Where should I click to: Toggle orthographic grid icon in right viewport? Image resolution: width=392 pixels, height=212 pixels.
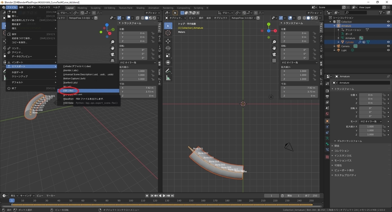(274, 60)
